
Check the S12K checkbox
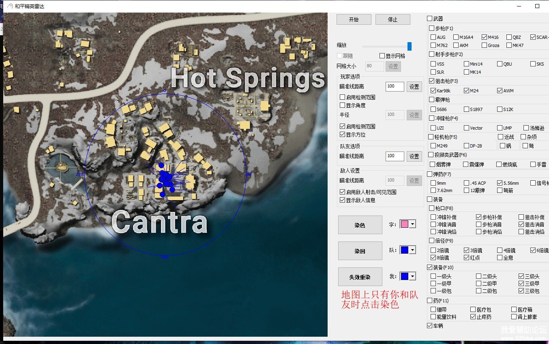click(x=500, y=109)
